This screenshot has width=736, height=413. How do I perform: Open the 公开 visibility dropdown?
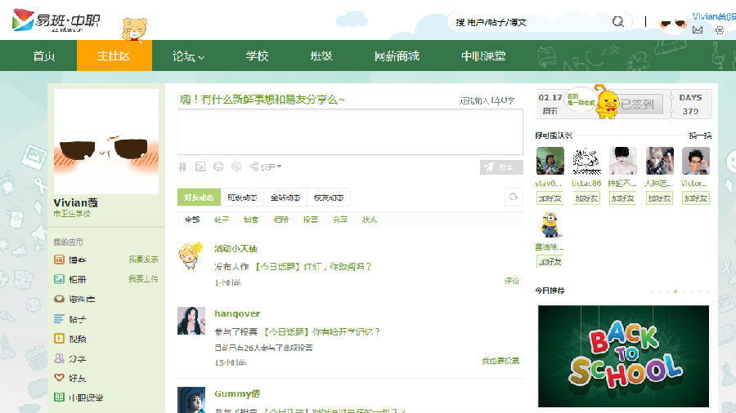[266, 167]
